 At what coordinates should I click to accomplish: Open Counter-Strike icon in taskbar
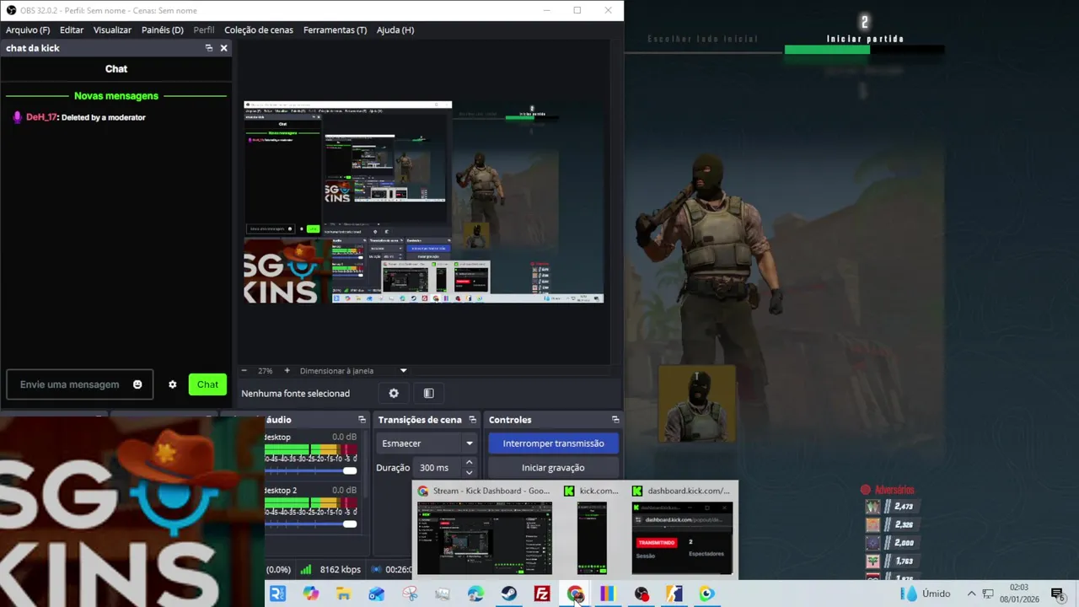(674, 594)
